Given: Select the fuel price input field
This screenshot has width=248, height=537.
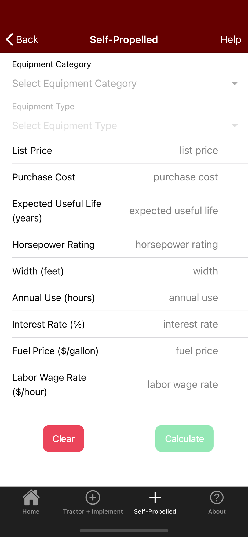Looking at the screenshot, I should tap(196, 351).
